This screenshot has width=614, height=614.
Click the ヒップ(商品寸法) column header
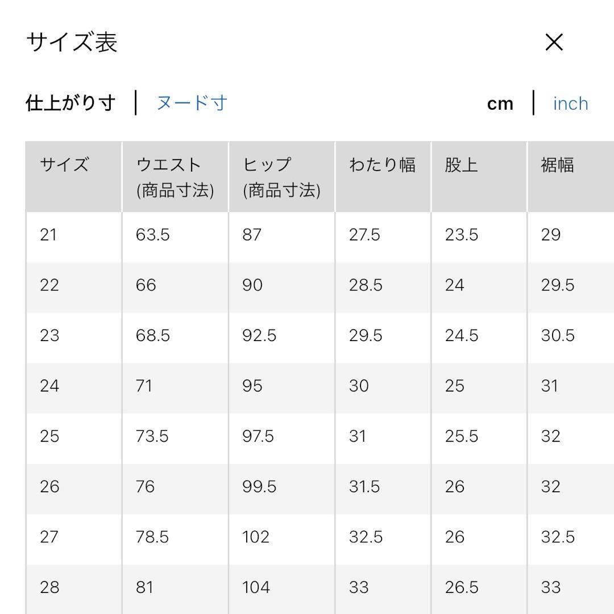[x=282, y=177]
